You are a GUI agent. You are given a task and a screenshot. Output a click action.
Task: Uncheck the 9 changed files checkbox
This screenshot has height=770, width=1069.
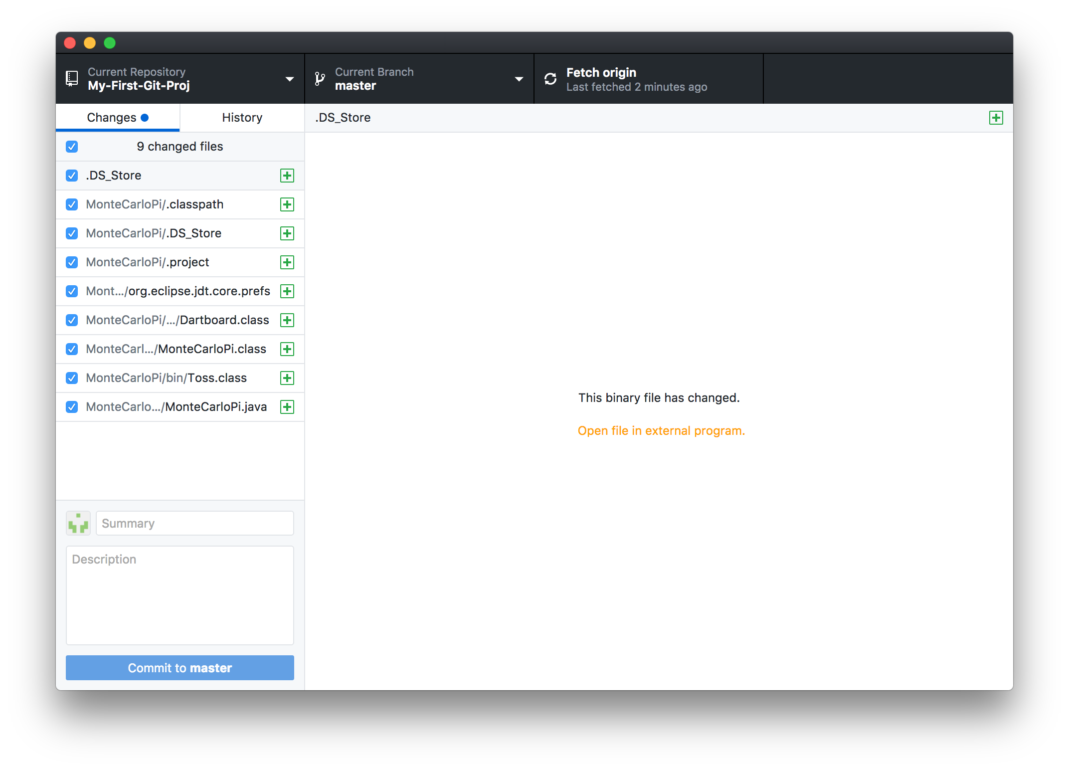[72, 147]
